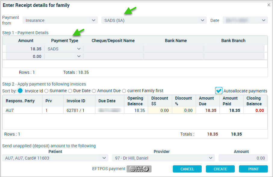Select invoice ID 62781 / 1 cell
This screenshot has width=273, height=177.
tap(79, 110)
